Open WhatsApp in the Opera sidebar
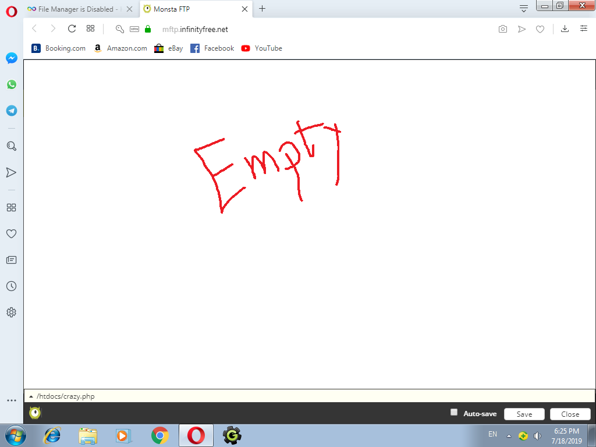The width and height of the screenshot is (596, 447). (x=11, y=84)
